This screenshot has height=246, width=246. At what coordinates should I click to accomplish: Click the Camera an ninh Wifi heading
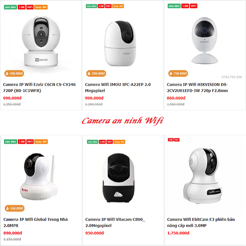click(123, 121)
